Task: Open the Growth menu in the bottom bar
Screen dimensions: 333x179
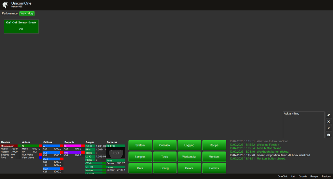Action: 303,176
